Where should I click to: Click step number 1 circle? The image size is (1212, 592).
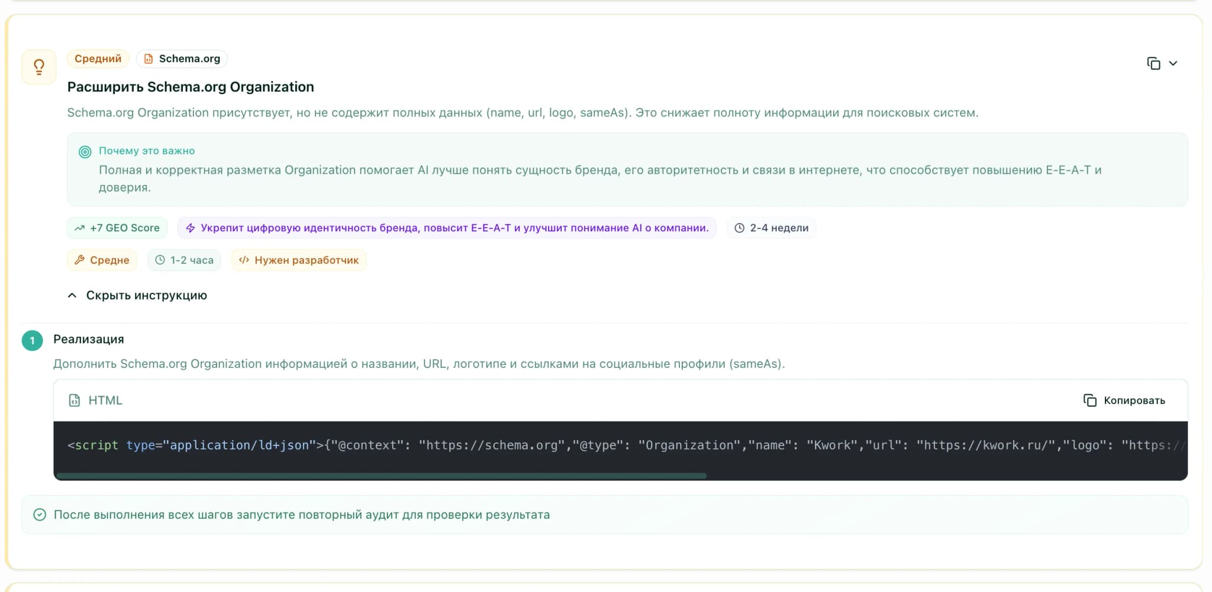tap(33, 341)
